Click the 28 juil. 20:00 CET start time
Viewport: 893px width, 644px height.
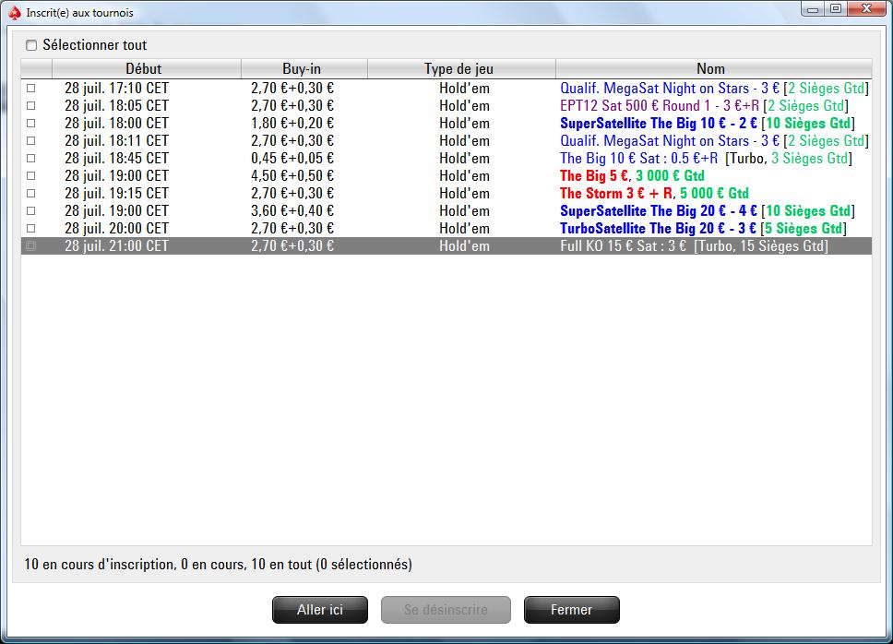click(117, 228)
